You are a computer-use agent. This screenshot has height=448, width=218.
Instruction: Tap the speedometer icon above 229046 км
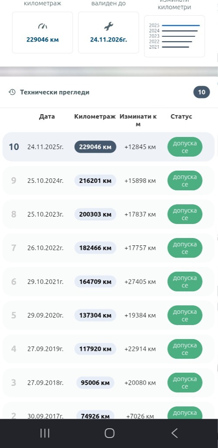coord(42,27)
